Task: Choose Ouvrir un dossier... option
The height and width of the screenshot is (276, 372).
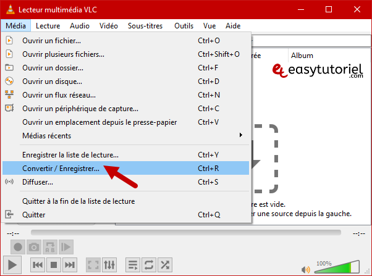Action: coord(125,68)
